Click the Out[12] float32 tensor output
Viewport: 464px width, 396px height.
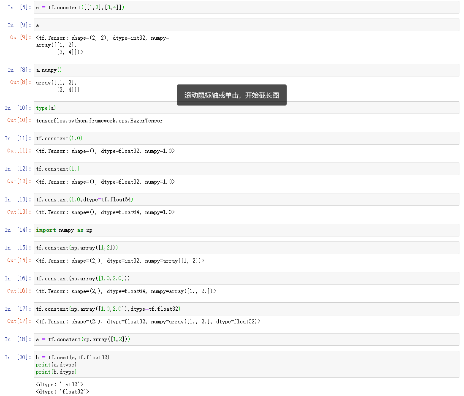pyautogui.click(x=106, y=182)
